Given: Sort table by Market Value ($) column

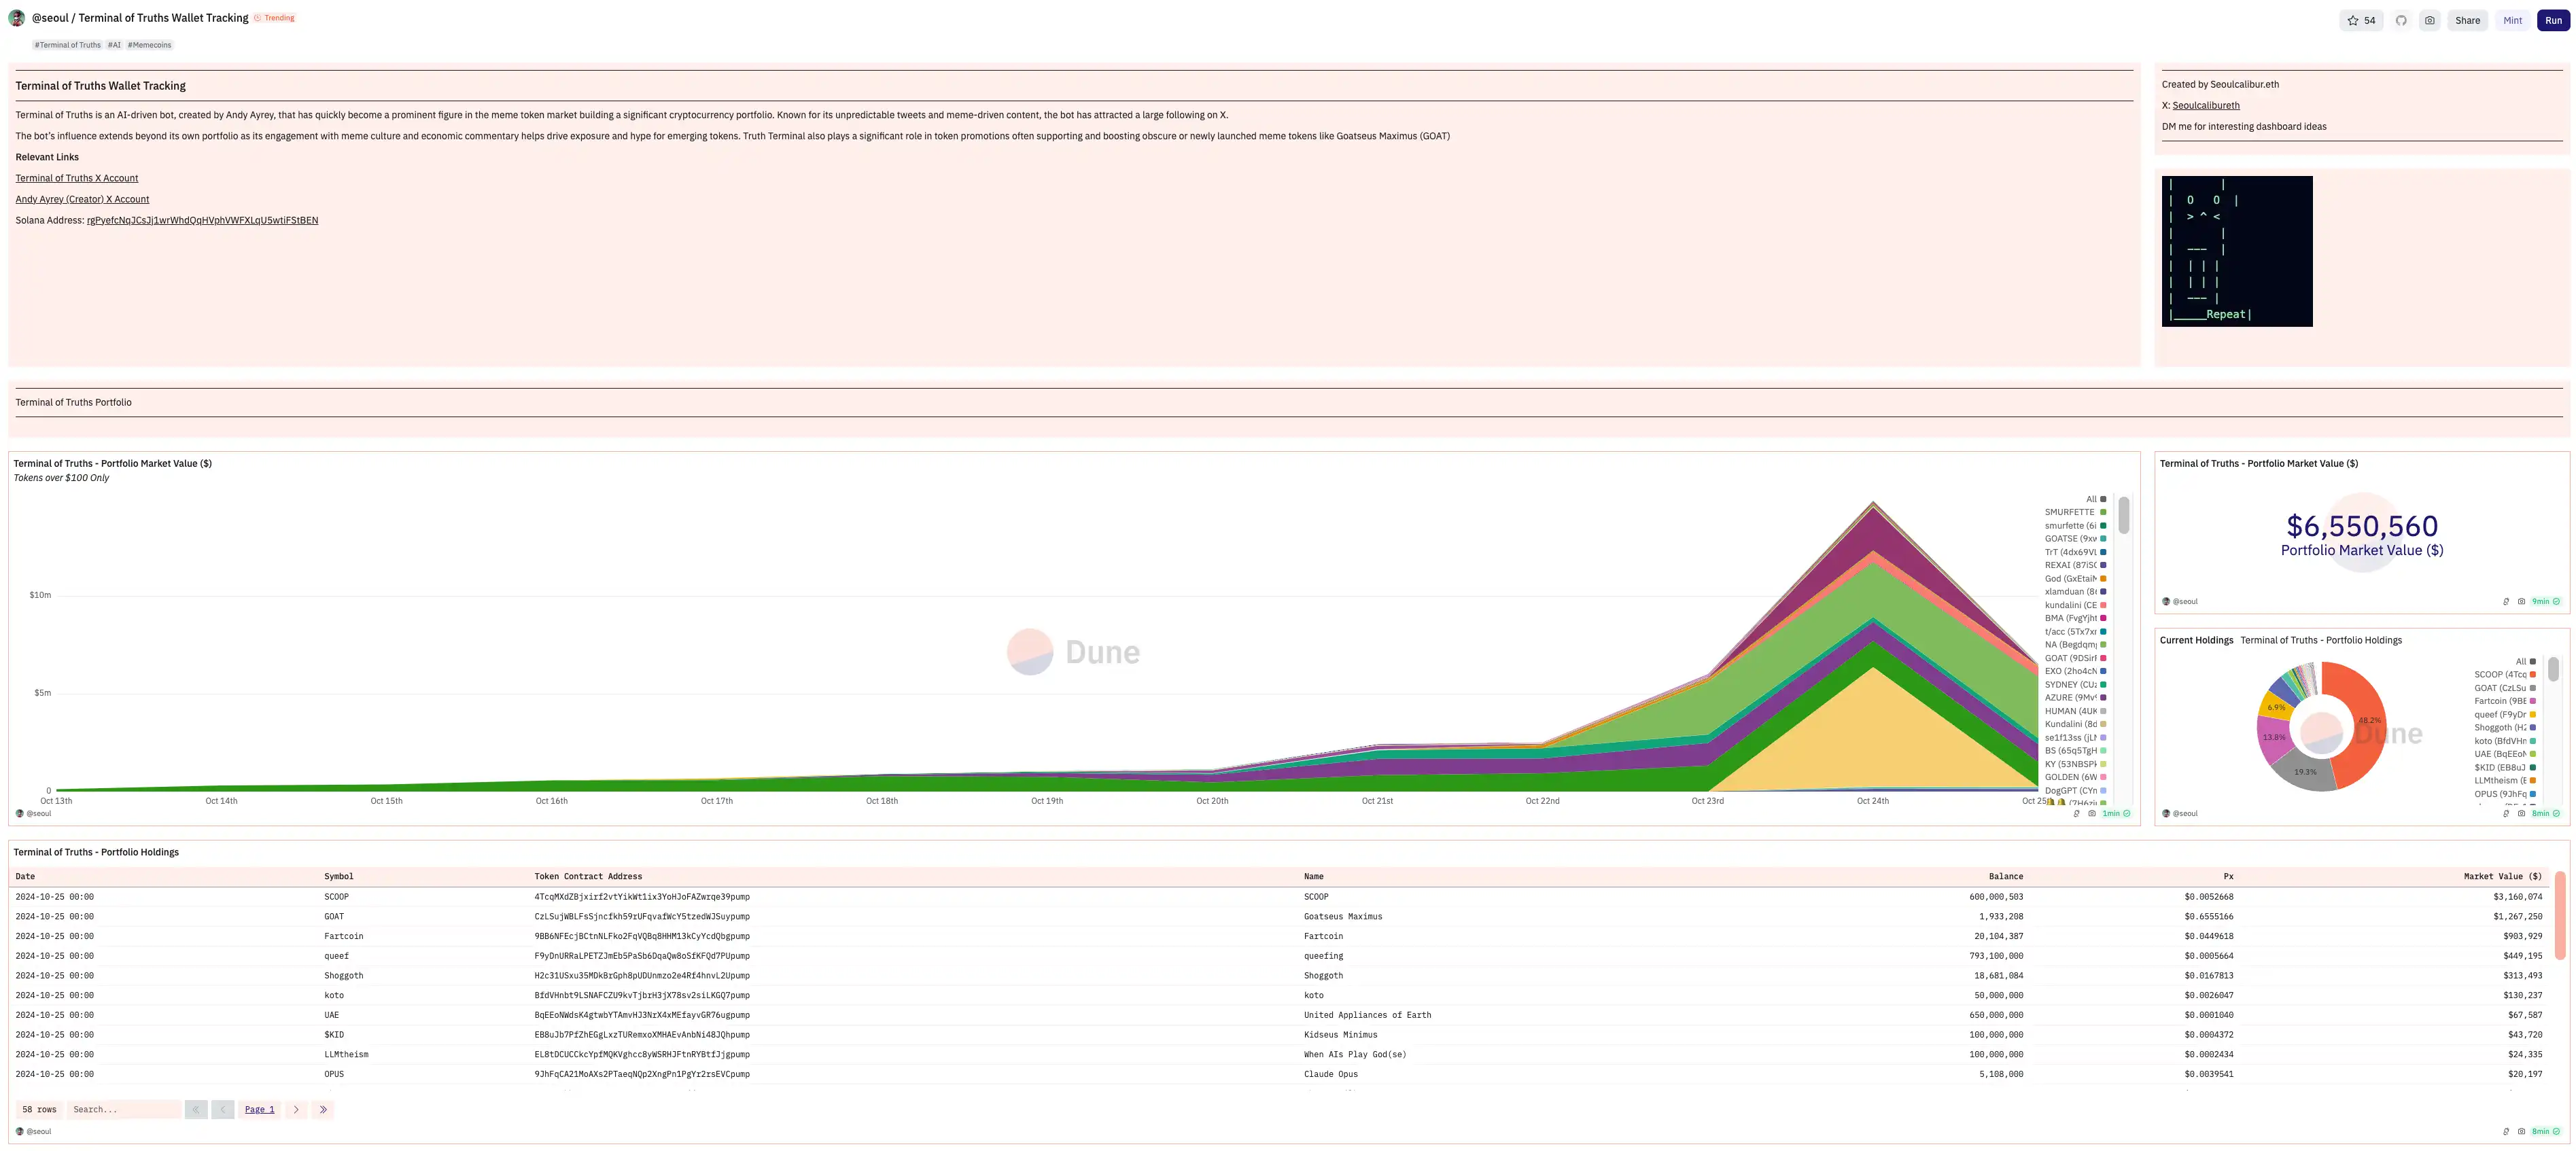Looking at the screenshot, I should tap(2502, 876).
